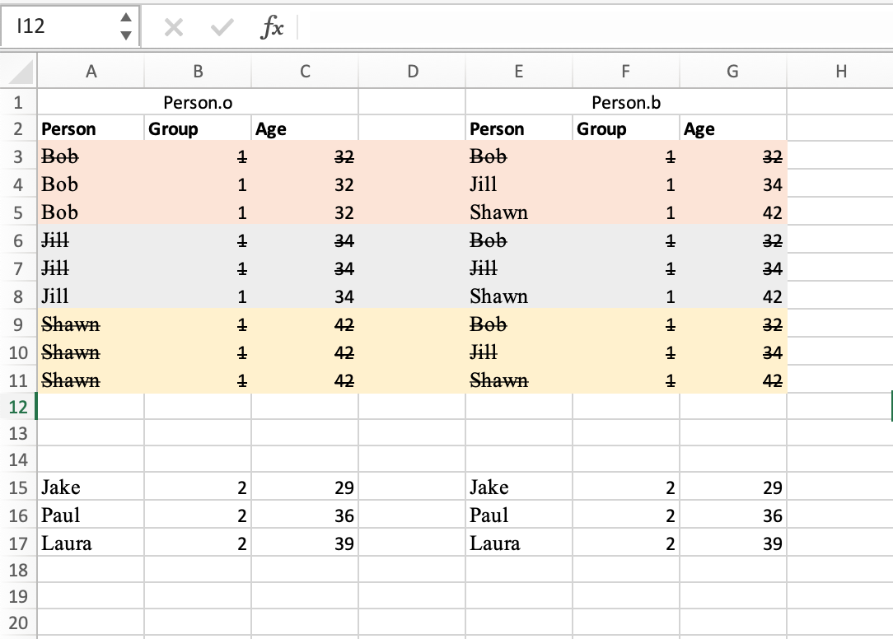Select struck-through Jill in cell E10
This screenshot has width=893, height=639.
(x=519, y=352)
